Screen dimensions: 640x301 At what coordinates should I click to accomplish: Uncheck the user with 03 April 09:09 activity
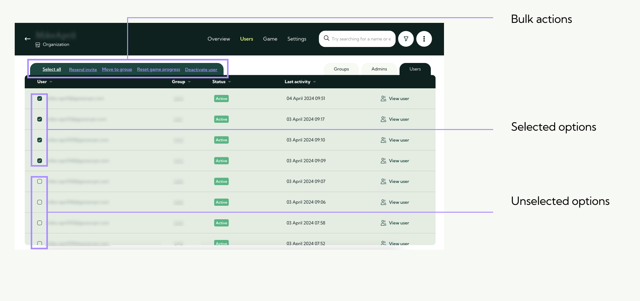39,161
